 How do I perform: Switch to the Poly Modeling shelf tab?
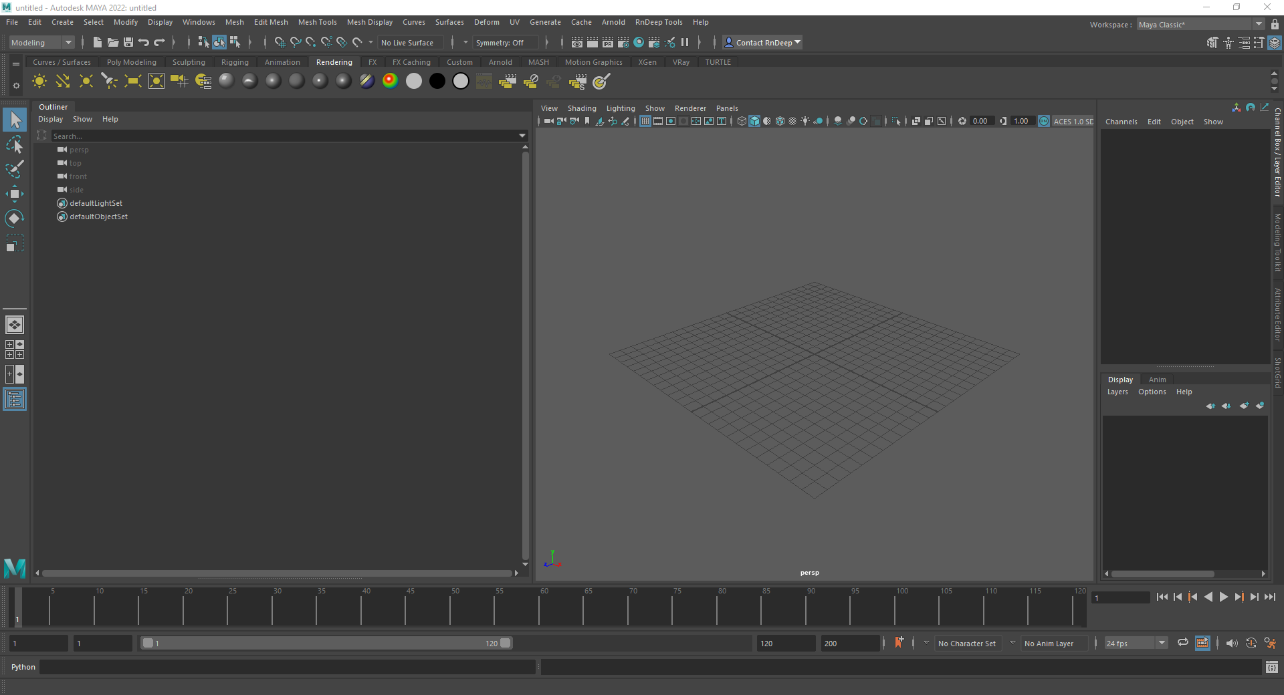(131, 62)
